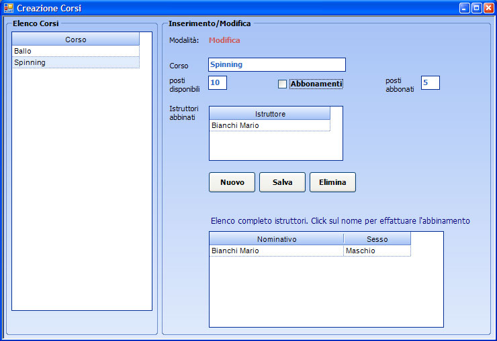Image resolution: width=497 pixels, height=341 pixels.
Task: Minimize the Creazione Corsi window
Action: pyautogui.click(x=464, y=8)
